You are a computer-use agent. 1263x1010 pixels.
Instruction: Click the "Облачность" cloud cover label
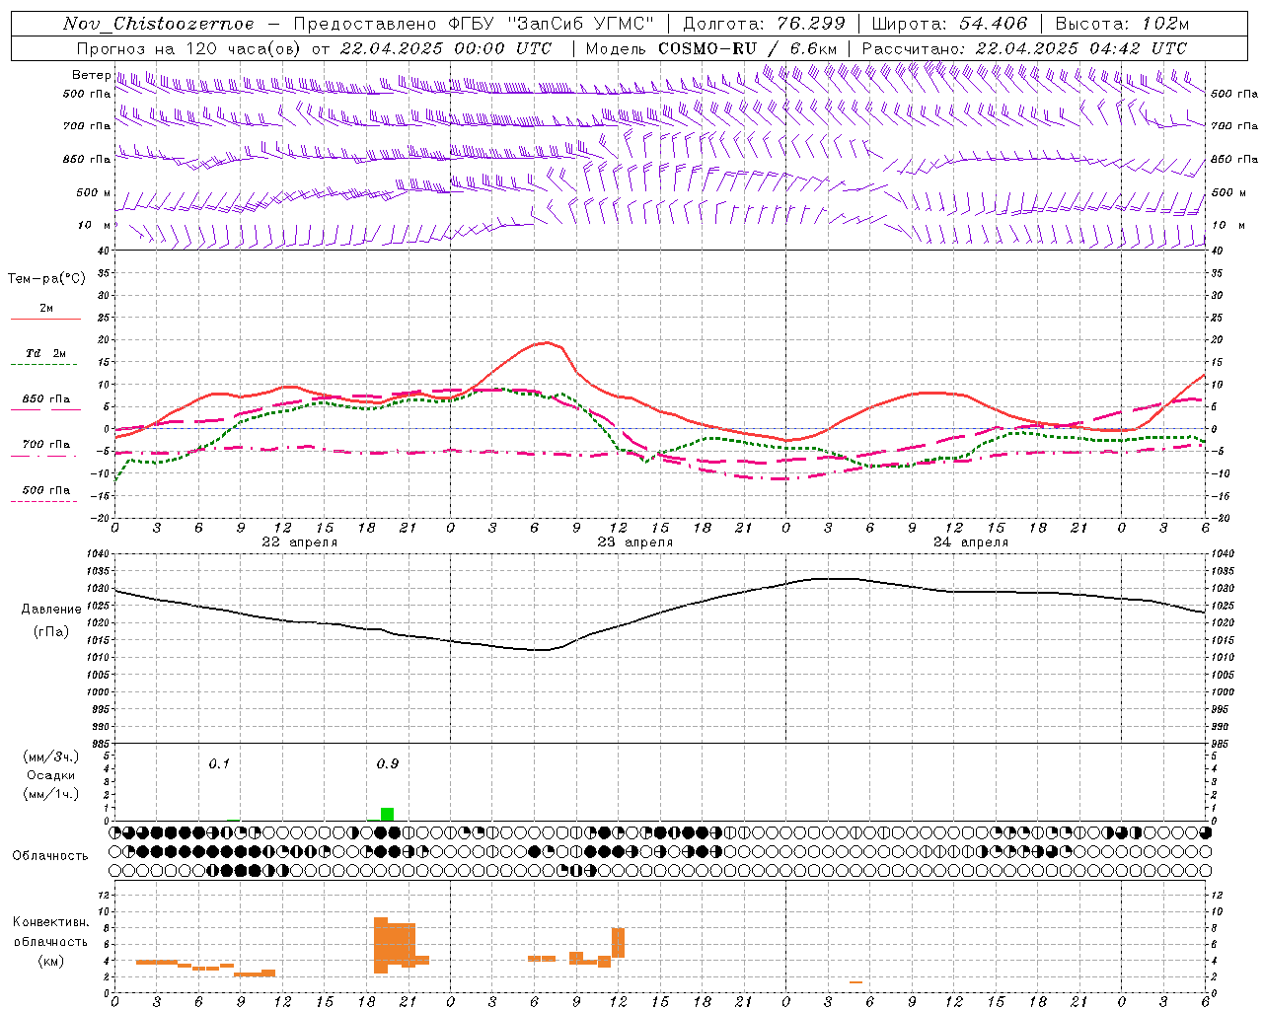pyautogui.click(x=50, y=856)
